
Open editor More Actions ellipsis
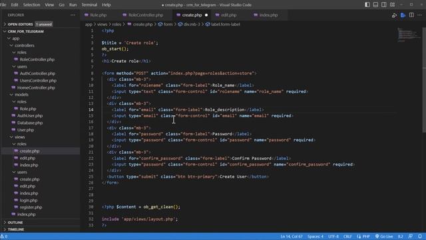click(420, 15)
